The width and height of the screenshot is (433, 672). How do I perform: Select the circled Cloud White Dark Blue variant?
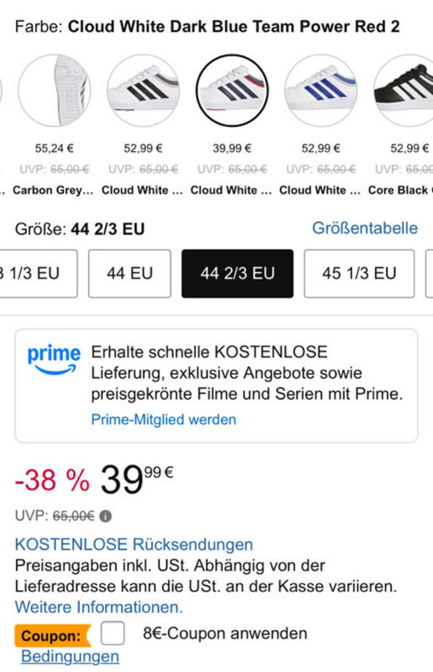231,92
